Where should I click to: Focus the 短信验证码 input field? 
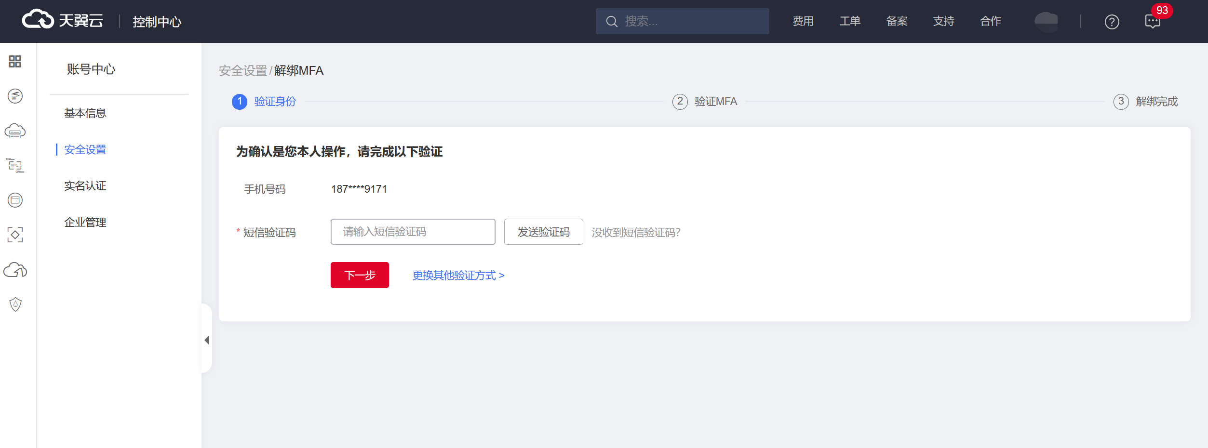(x=413, y=232)
